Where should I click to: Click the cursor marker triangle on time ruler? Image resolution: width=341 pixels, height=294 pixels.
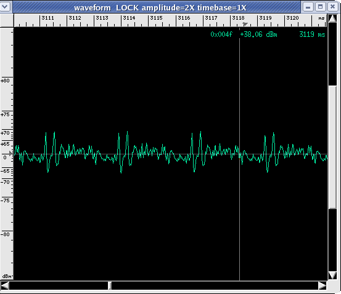click(x=245, y=24)
